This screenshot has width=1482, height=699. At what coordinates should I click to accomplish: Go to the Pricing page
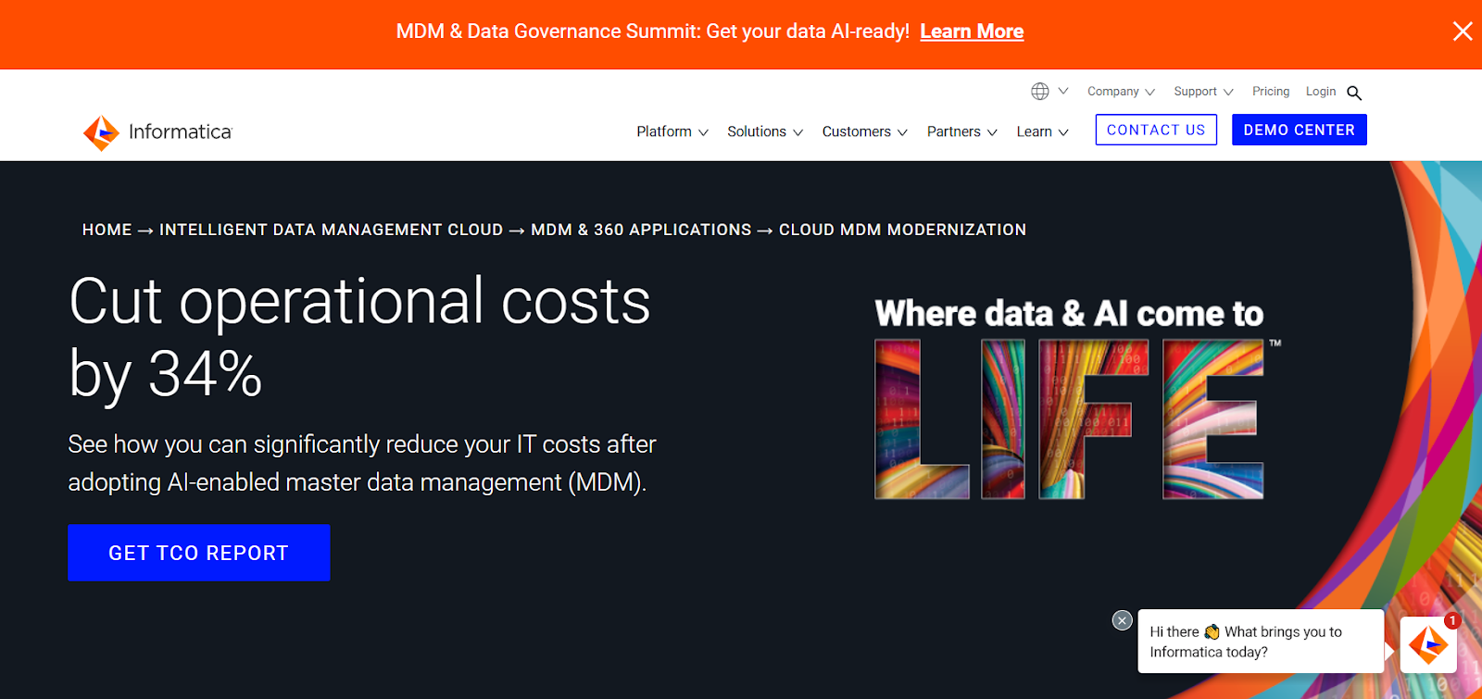(1271, 92)
